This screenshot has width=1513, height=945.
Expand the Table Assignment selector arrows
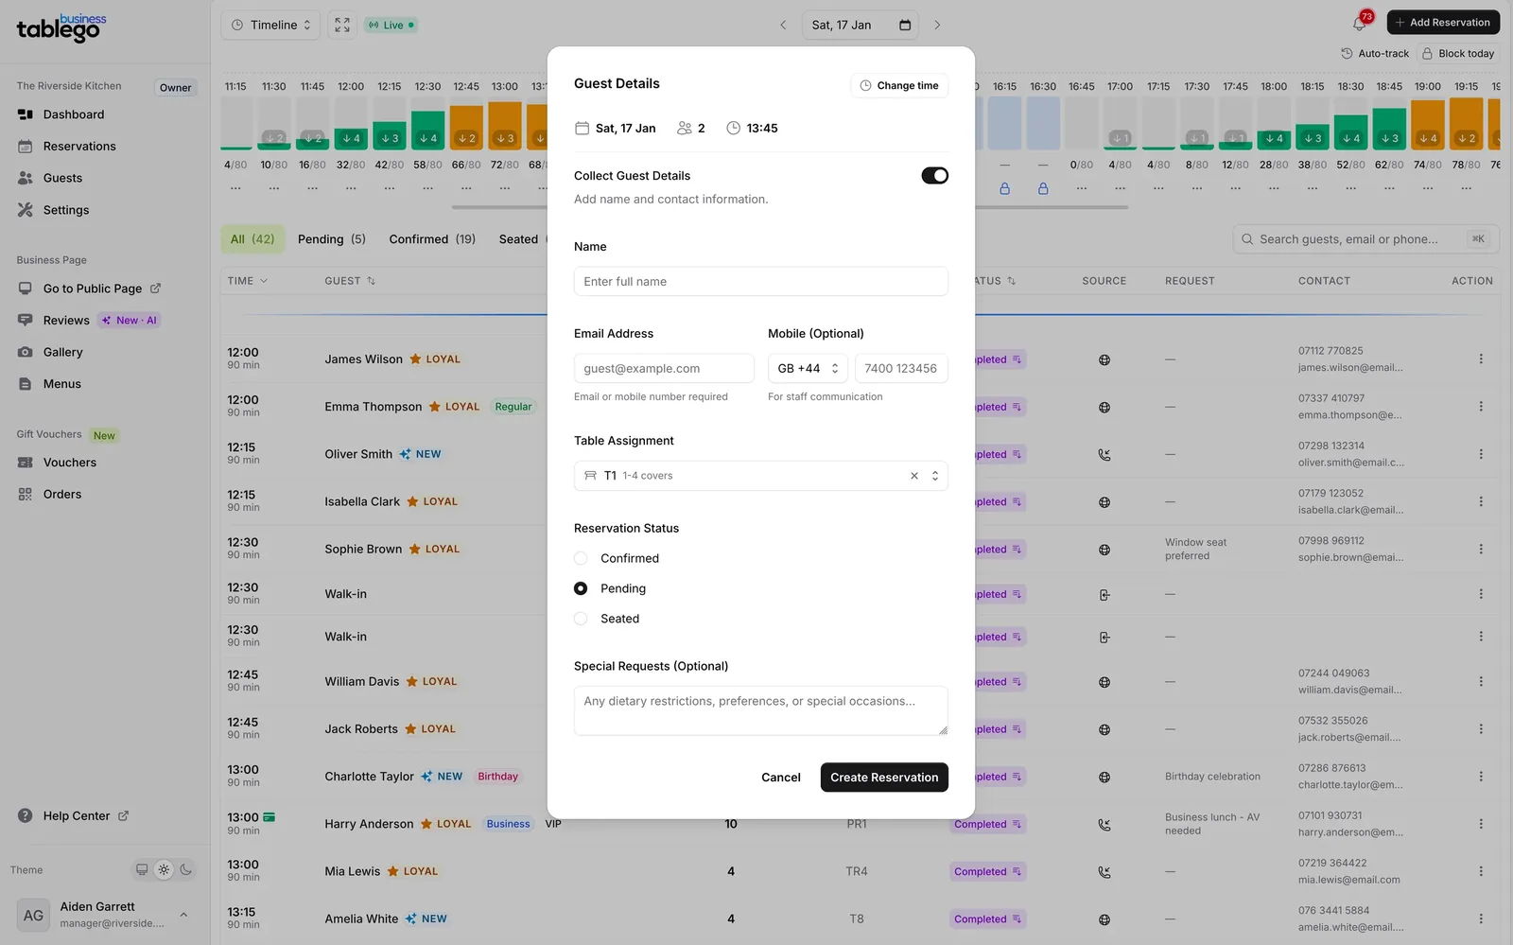935,476
